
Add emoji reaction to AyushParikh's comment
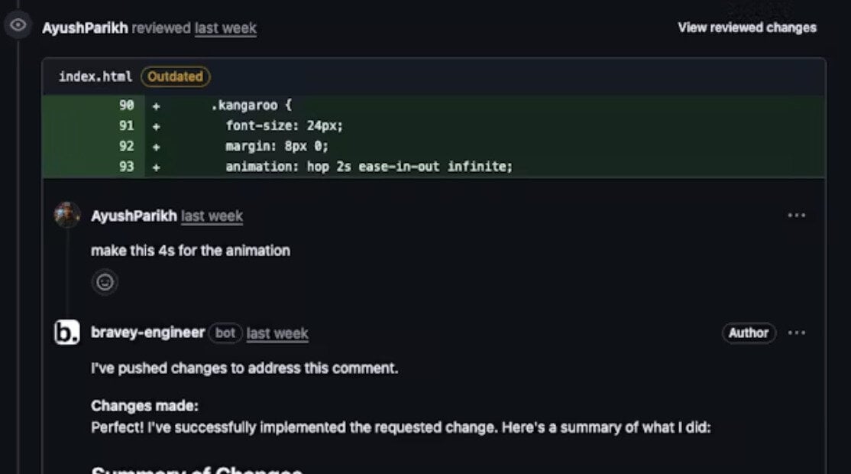105,282
